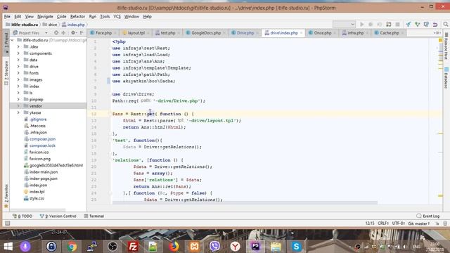The width and height of the screenshot is (450, 253).
Task: Hide the Project panel with hide icon
Action: pos(82,33)
